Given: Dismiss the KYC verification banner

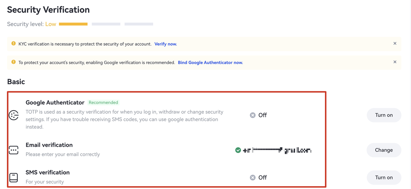Looking at the screenshot, I should (x=395, y=43).
